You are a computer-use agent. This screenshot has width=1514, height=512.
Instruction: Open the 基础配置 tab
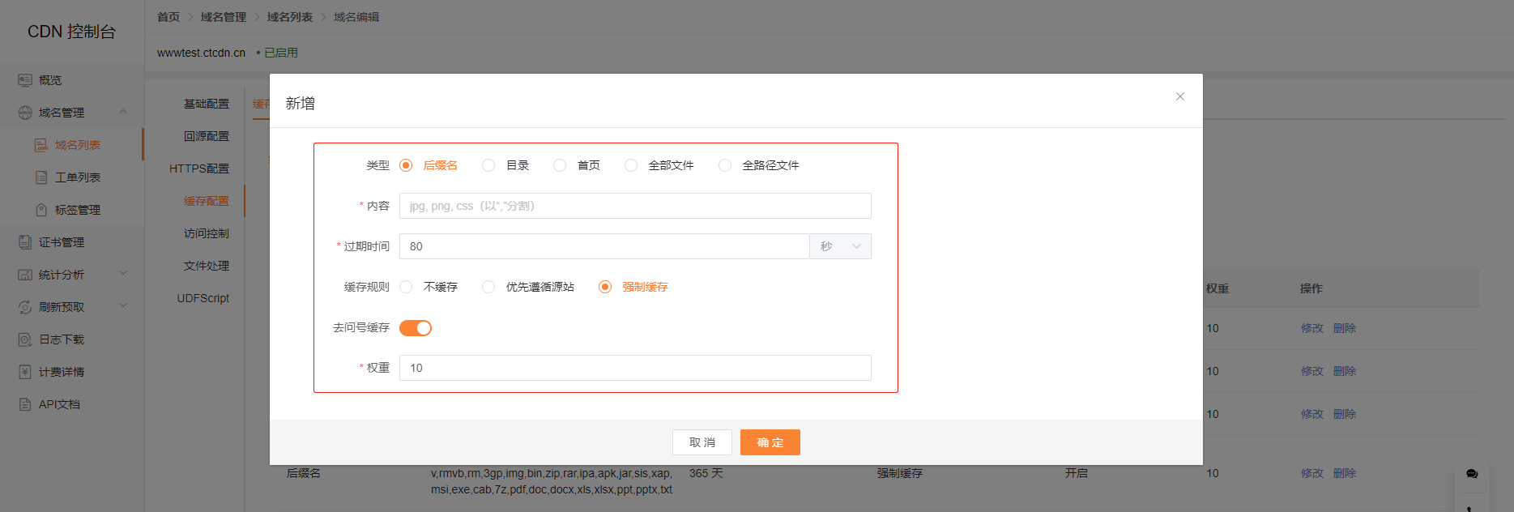(x=207, y=104)
